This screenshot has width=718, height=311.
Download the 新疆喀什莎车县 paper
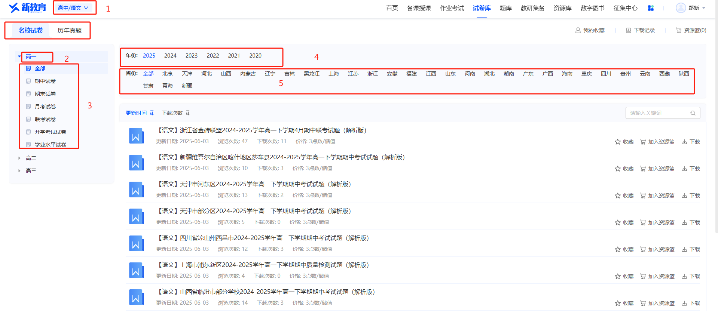click(691, 169)
